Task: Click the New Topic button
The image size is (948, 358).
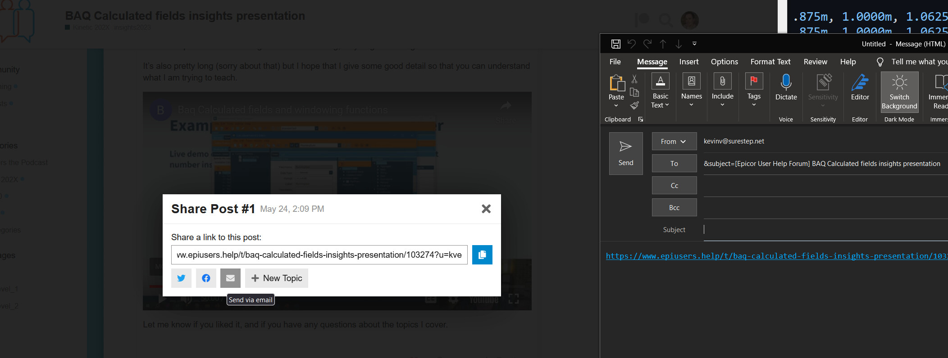Action: pos(277,278)
